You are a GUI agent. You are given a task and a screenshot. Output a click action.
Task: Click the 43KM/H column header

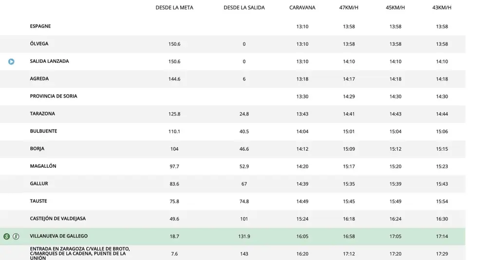coord(442,7)
